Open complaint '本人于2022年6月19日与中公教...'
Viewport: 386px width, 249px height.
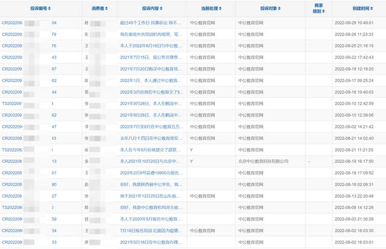(151, 46)
